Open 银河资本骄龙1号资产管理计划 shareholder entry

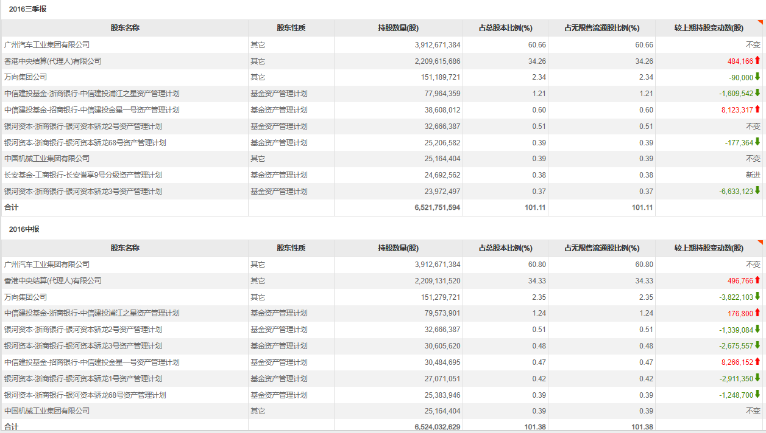click(x=83, y=379)
